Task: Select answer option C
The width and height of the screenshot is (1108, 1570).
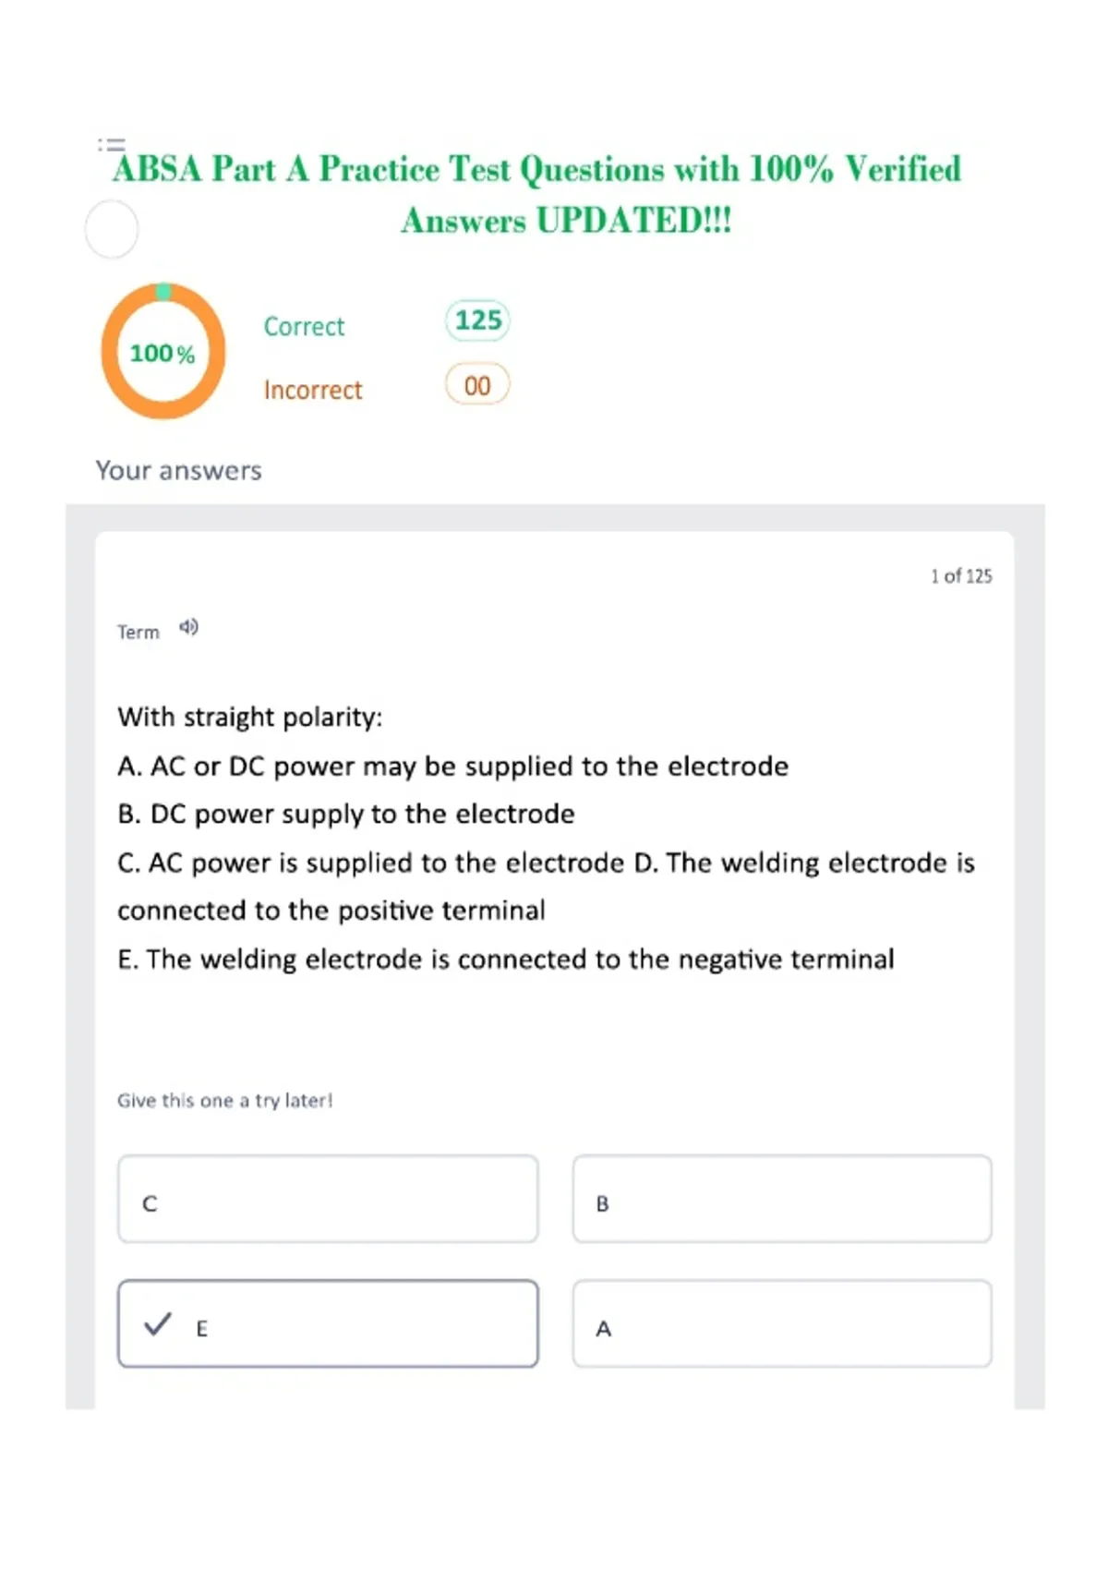Action: click(x=328, y=1199)
